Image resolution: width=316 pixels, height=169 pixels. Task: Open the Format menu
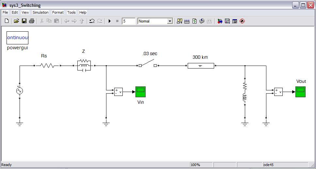click(x=58, y=12)
